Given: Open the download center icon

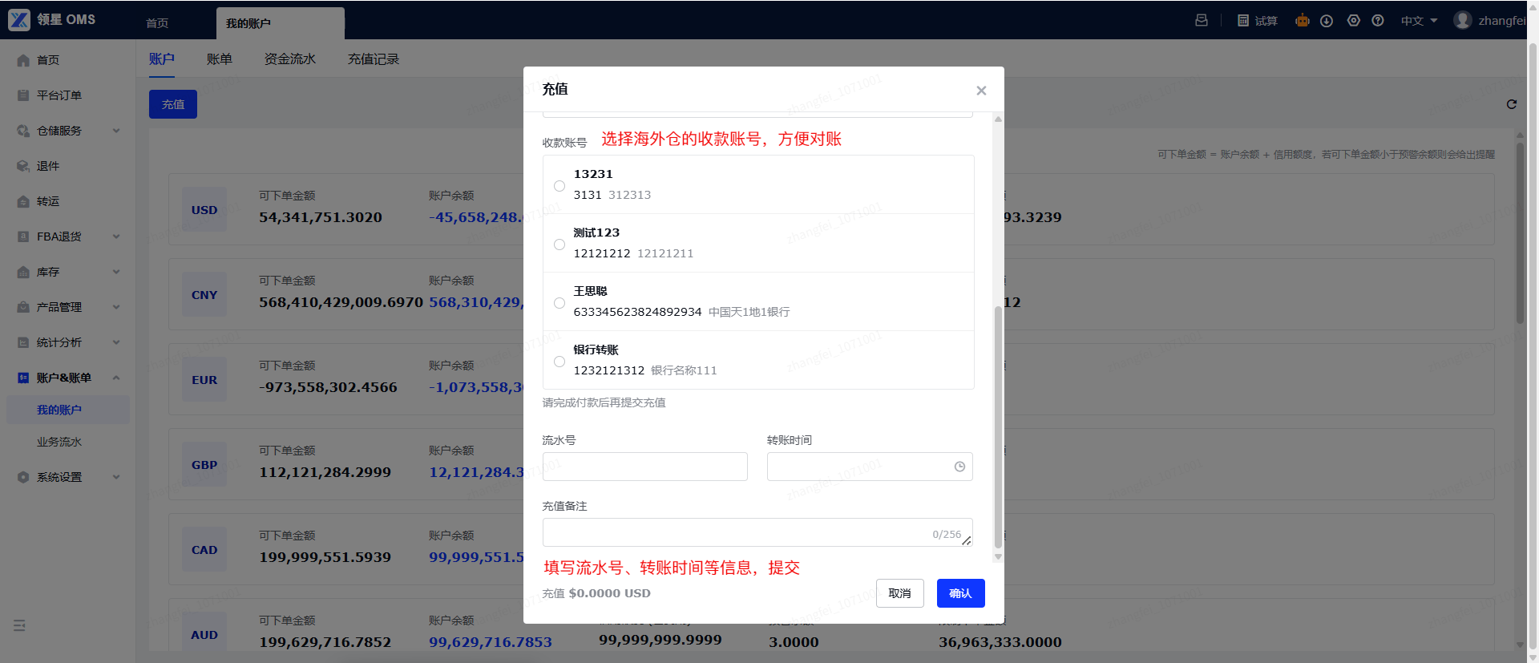Looking at the screenshot, I should [1327, 20].
